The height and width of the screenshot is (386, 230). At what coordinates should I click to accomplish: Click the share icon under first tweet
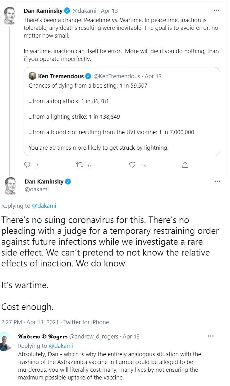coord(185,165)
